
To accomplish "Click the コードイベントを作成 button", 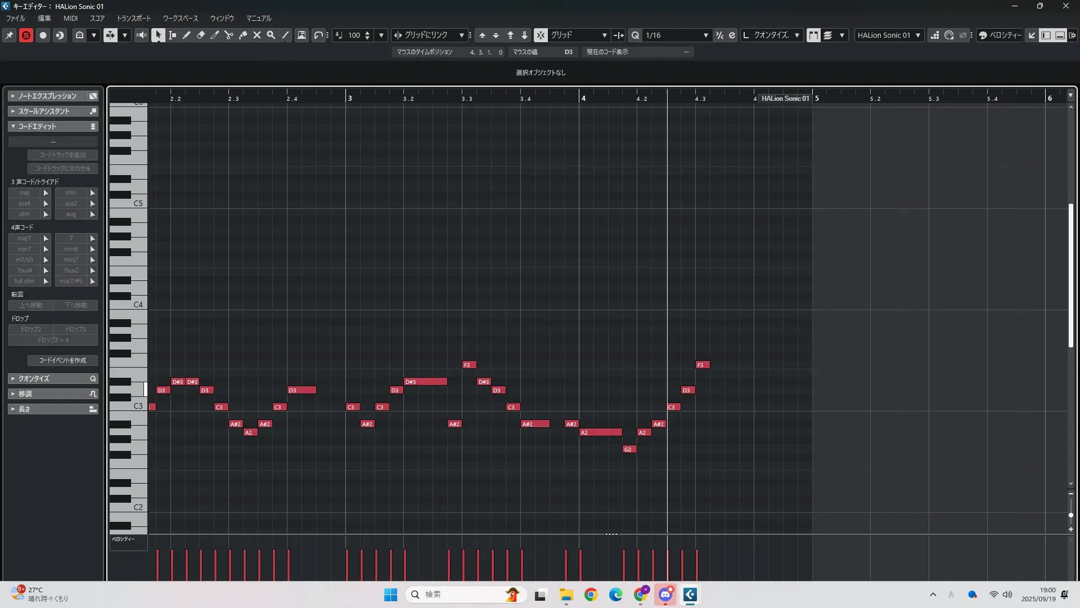I will [62, 360].
